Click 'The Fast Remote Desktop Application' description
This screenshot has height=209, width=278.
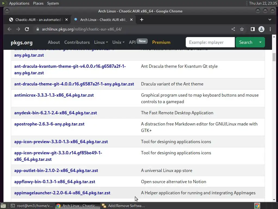177,113
